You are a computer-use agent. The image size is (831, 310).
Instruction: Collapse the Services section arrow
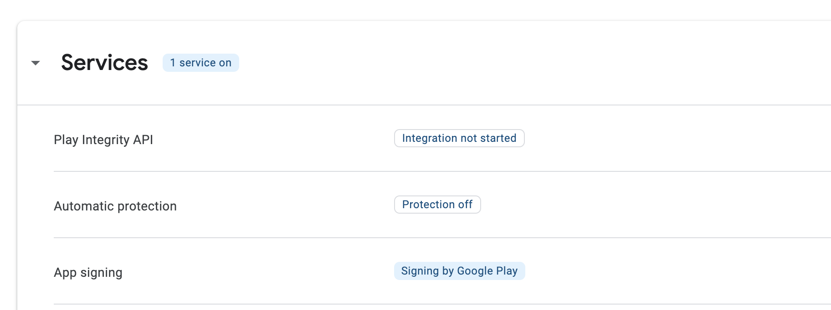tap(36, 63)
